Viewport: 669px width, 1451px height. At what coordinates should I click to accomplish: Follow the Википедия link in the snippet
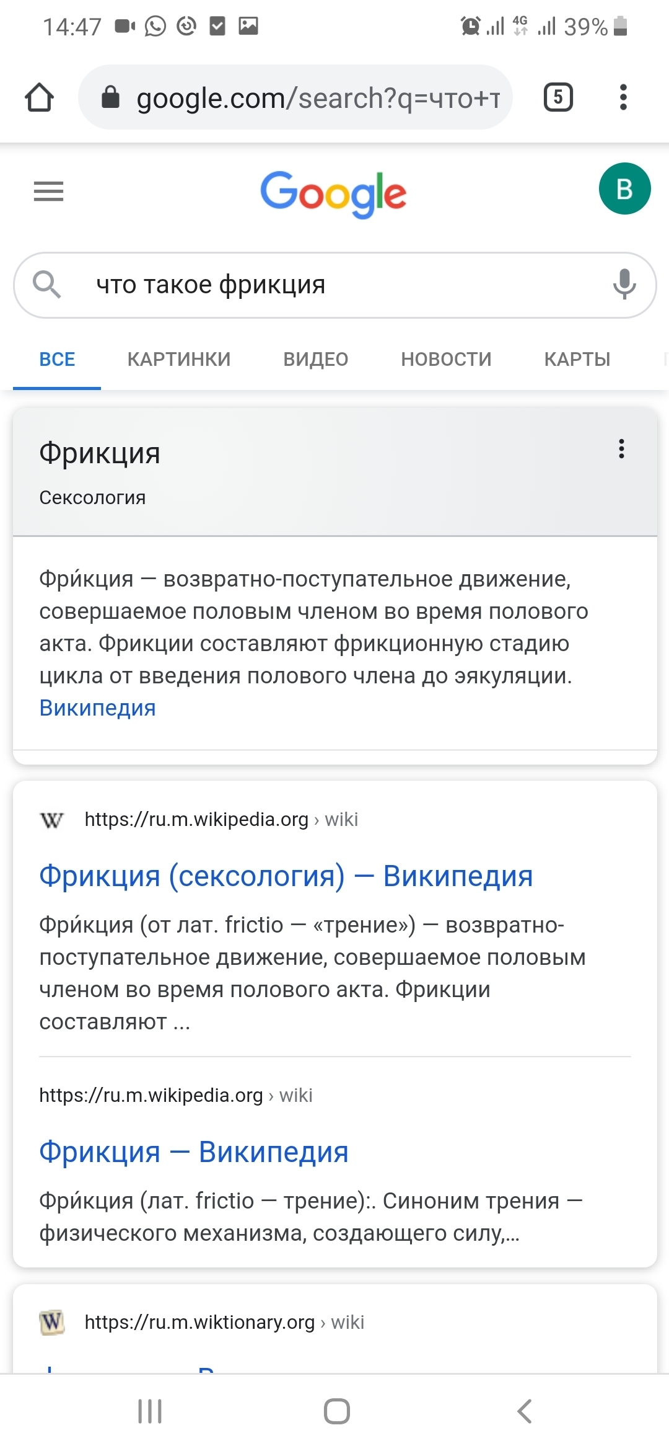[97, 708]
